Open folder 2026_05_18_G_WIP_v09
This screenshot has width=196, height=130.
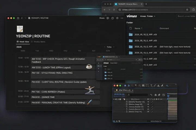pos(146,35)
